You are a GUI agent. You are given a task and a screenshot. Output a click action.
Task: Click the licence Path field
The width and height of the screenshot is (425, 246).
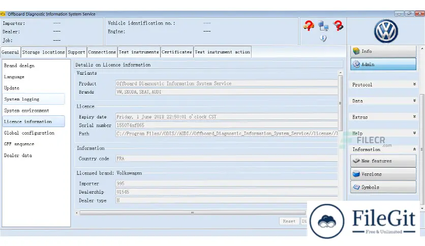(226, 134)
